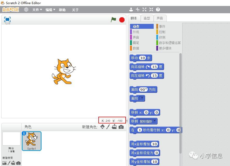Click the blocks palette vertical scrollbar
The height and width of the screenshot is (166, 230).
180,103
